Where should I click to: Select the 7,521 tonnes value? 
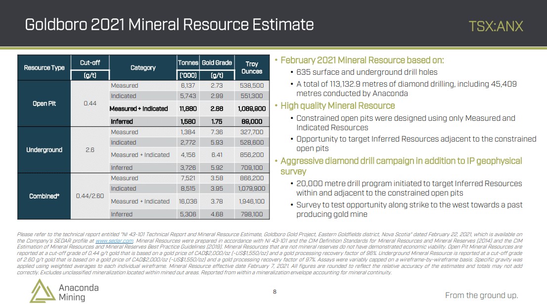point(188,178)
